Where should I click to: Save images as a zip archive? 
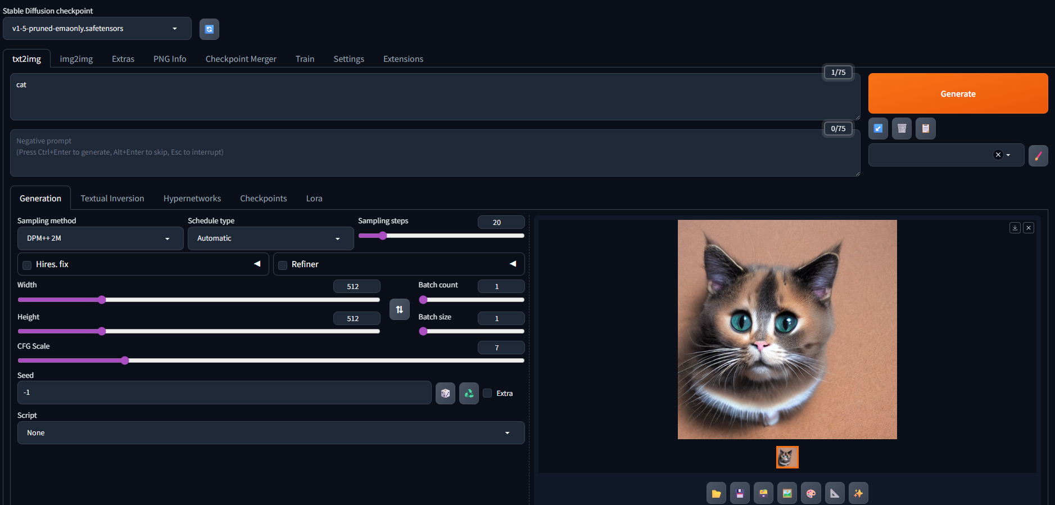pos(763,493)
